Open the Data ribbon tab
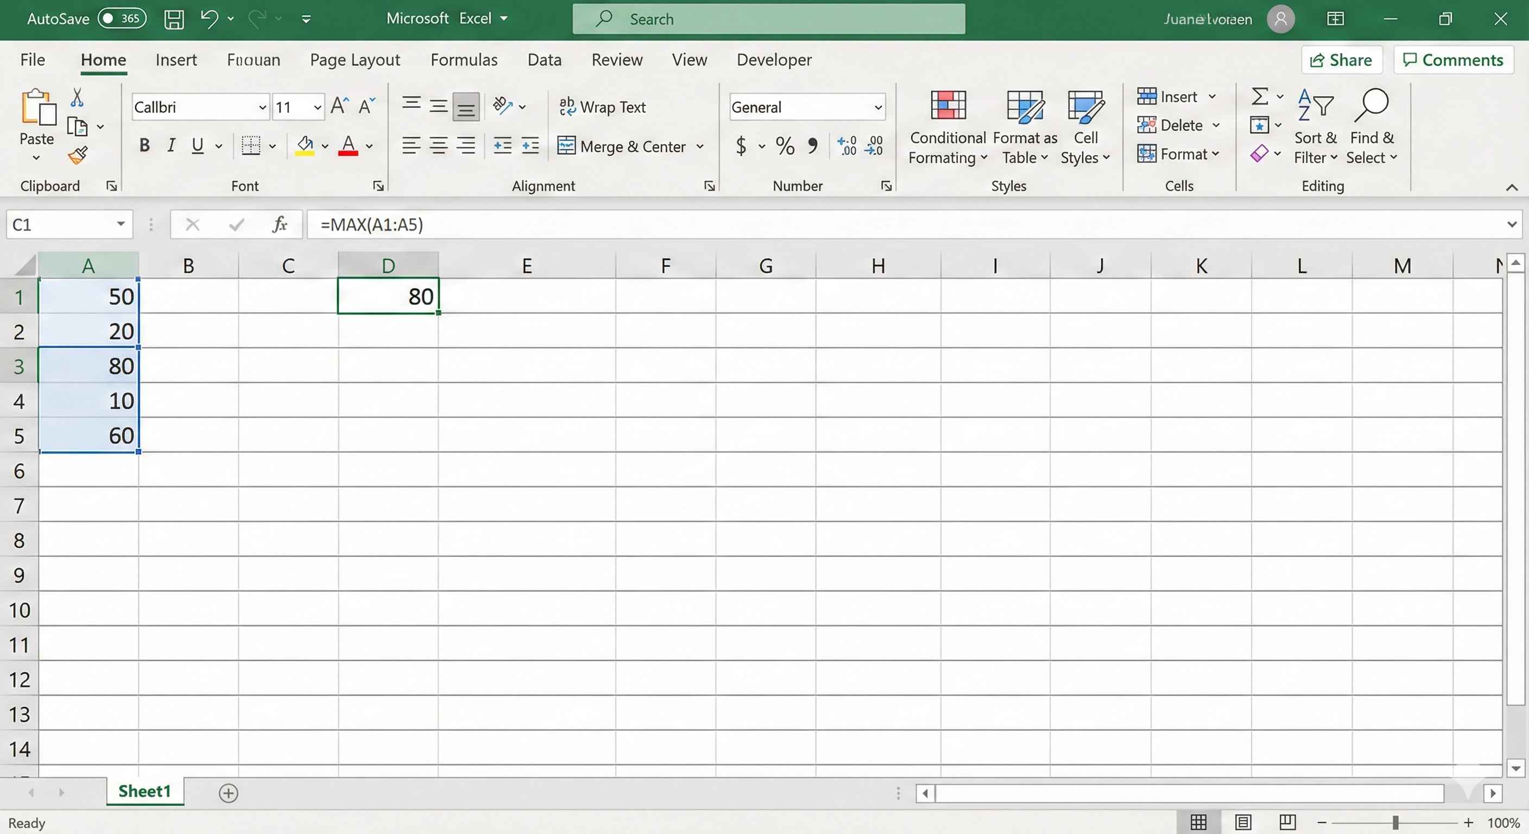The height and width of the screenshot is (834, 1529). tap(544, 59)
